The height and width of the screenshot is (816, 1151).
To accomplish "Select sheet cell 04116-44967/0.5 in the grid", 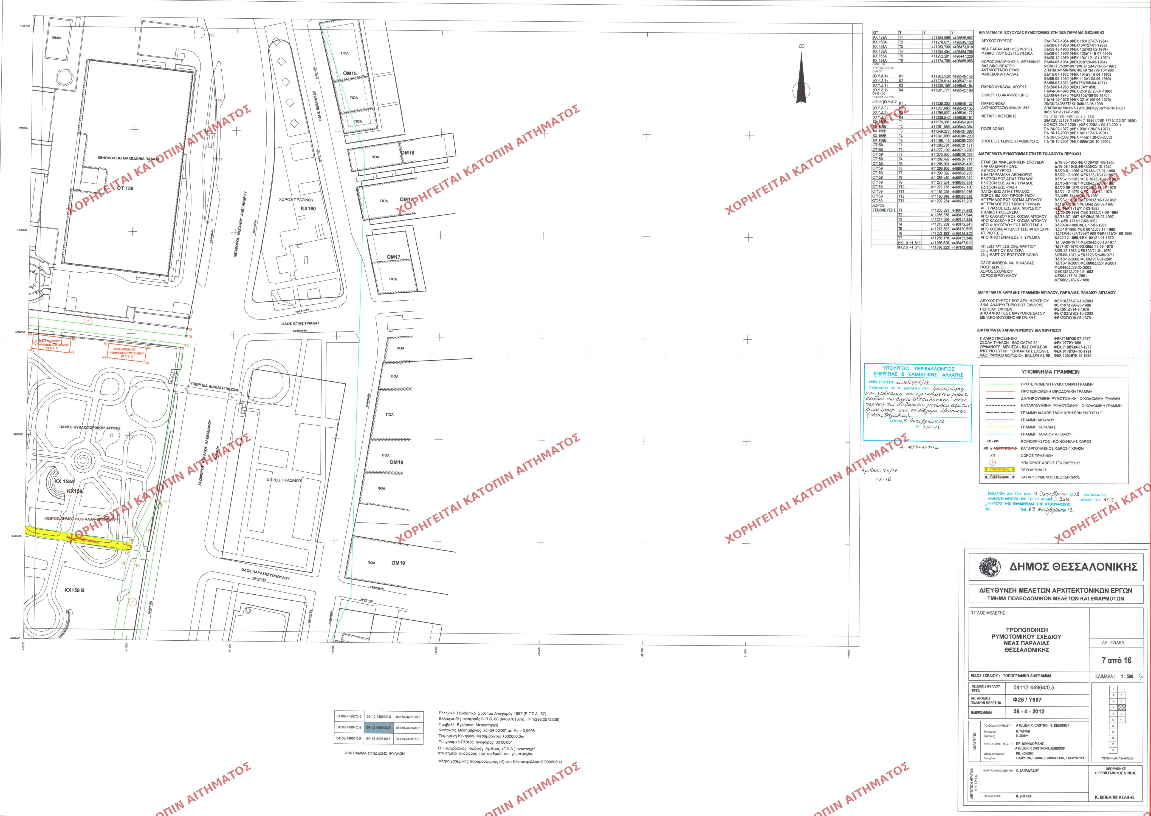I will click(x=408, y=717).
